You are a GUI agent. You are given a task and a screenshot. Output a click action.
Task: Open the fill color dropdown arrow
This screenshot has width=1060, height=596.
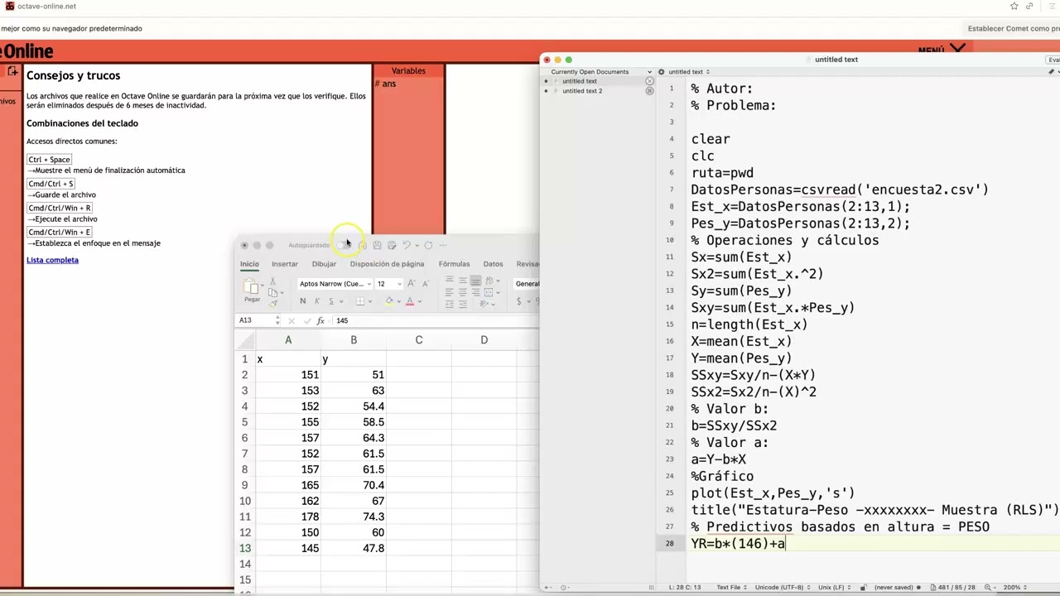[x=397, y=301]
